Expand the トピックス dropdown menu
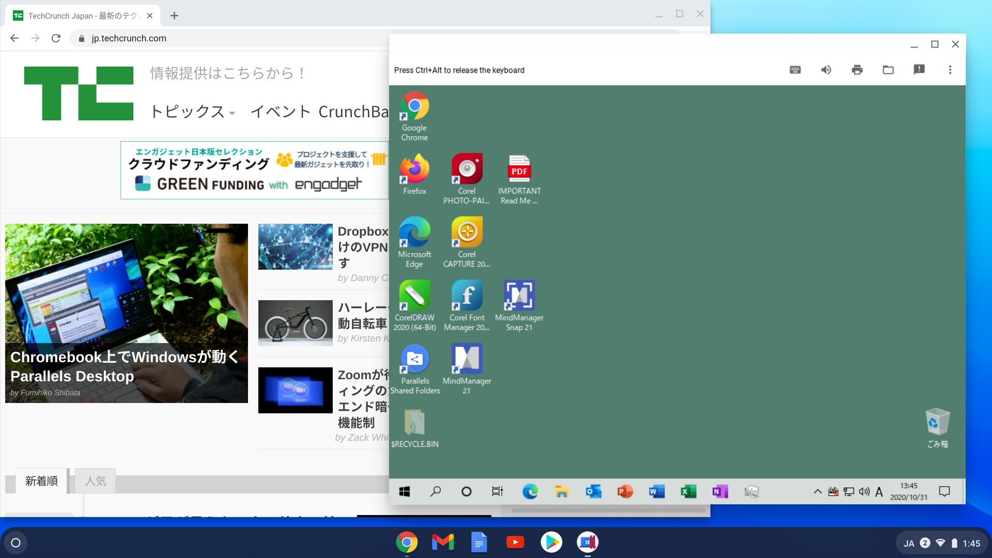The image size is (992, 558). coord(193,112)
